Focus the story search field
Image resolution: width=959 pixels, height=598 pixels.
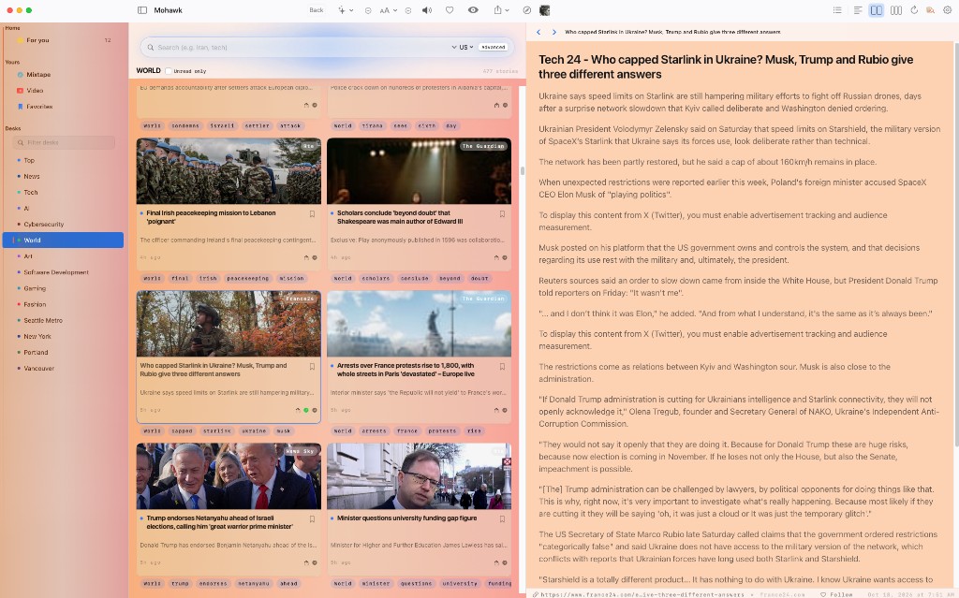coord(300,47)
